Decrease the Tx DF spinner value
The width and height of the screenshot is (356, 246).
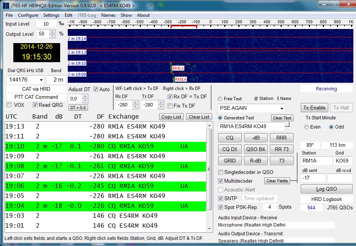pyautogui.click(x=161, y=107)
